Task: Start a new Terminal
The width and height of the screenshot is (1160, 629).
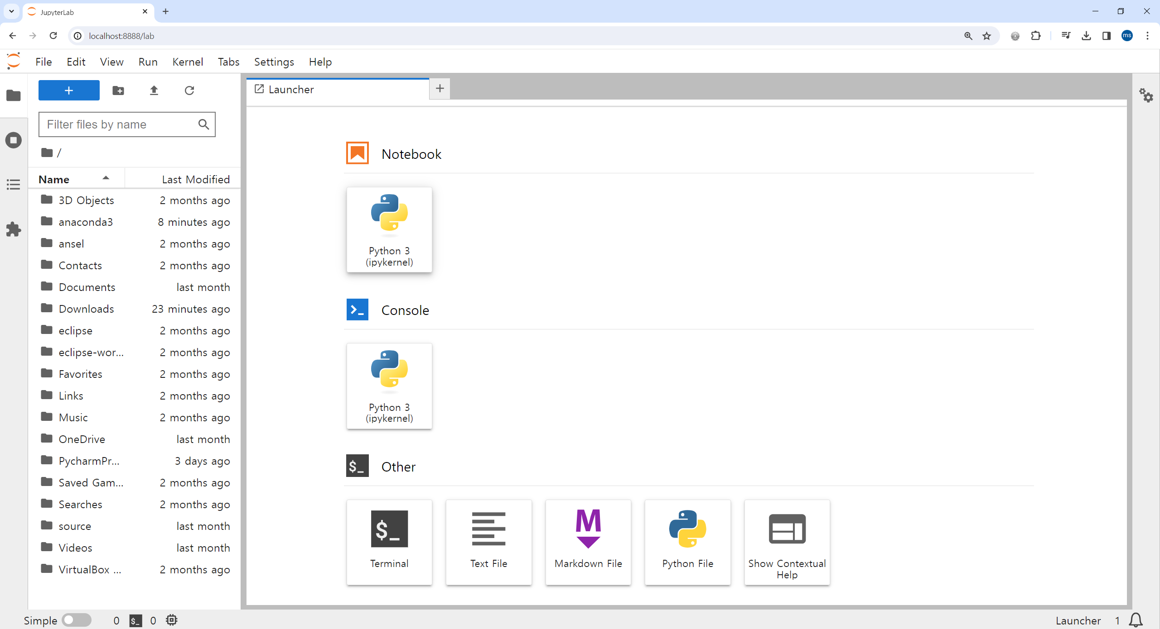Action: point(389,542)
